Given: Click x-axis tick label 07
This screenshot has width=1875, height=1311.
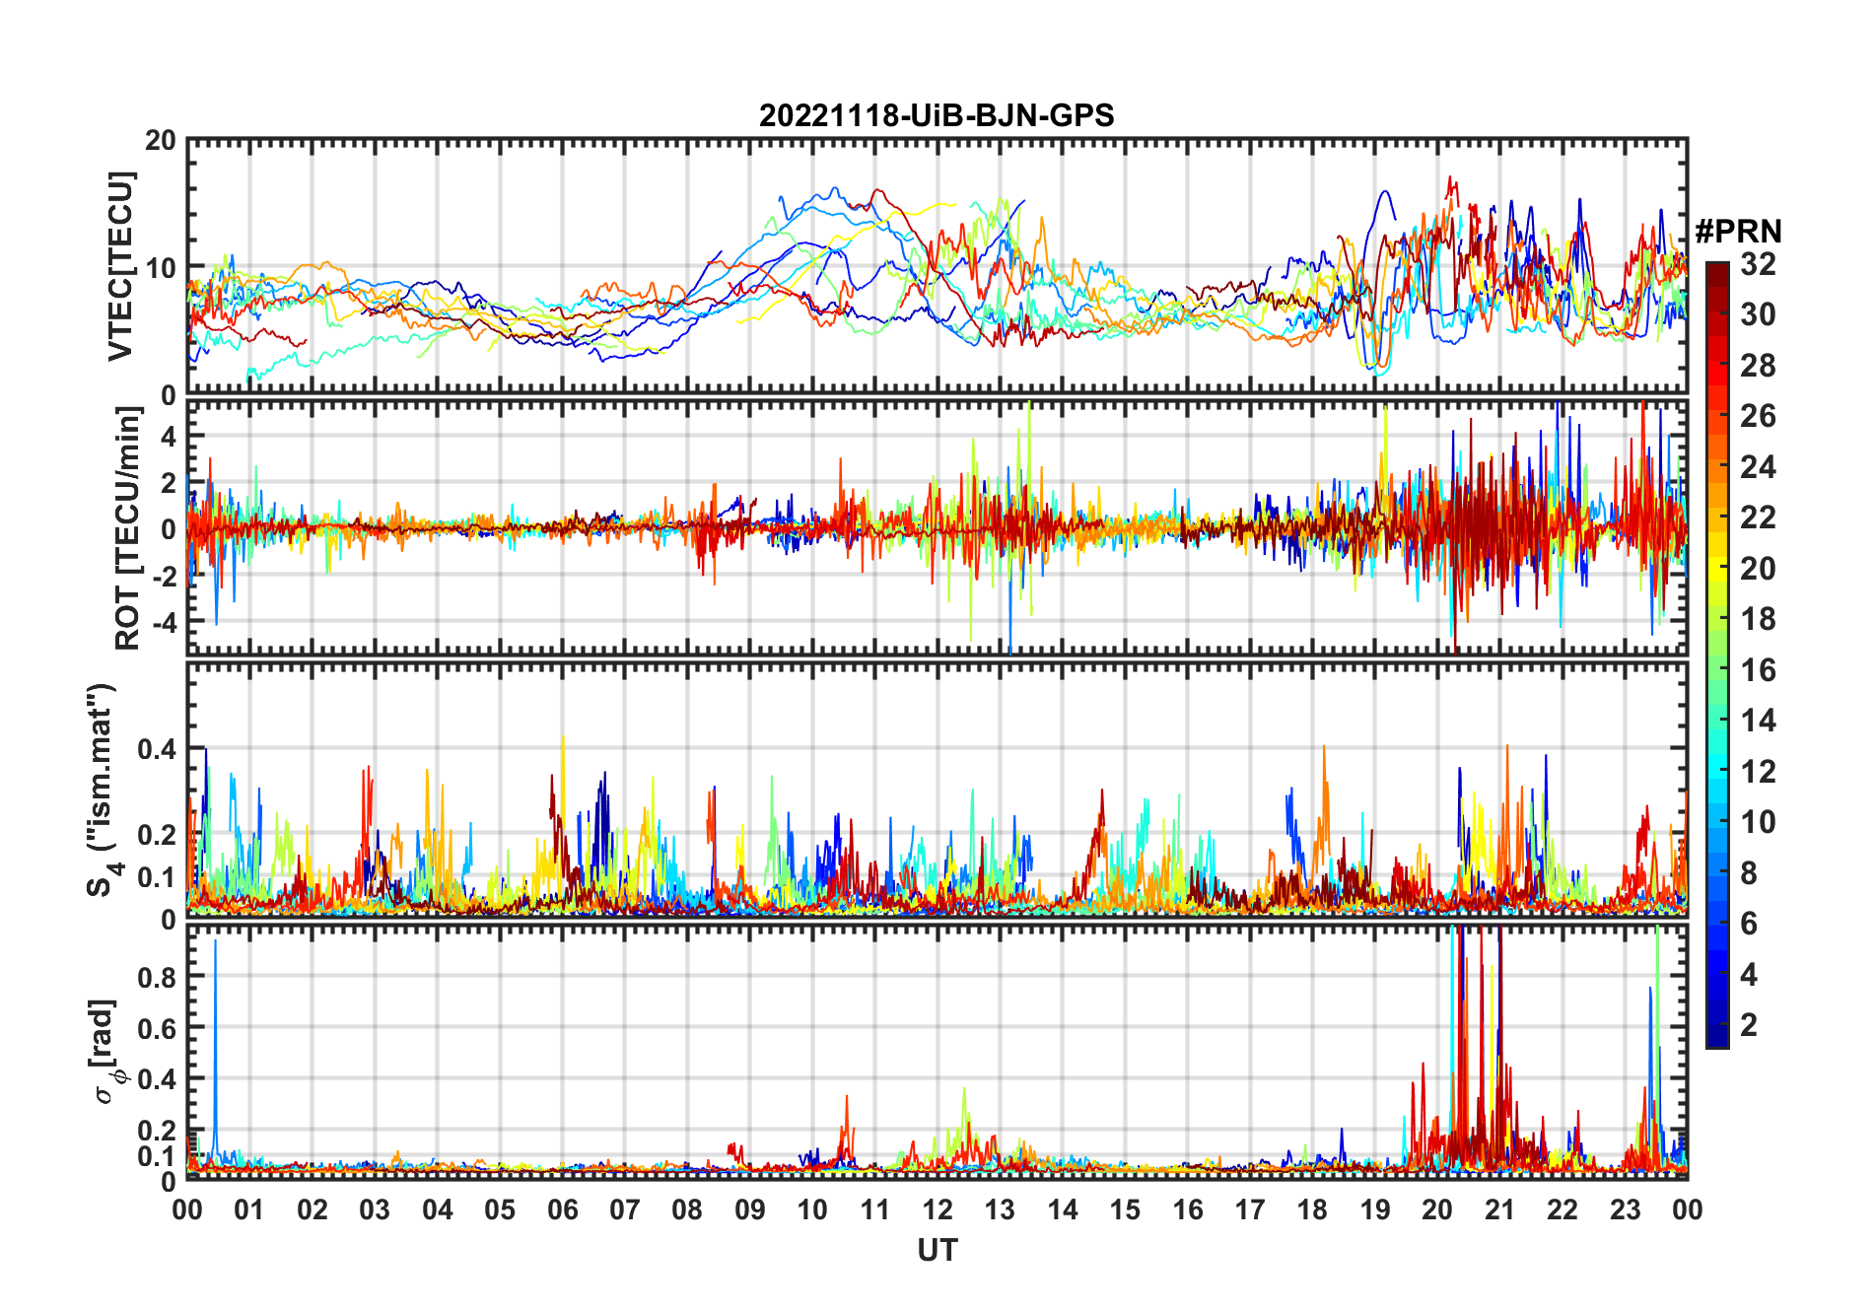Looking at the screenshot, I should pyautogui.click(x=625, y=1209).
